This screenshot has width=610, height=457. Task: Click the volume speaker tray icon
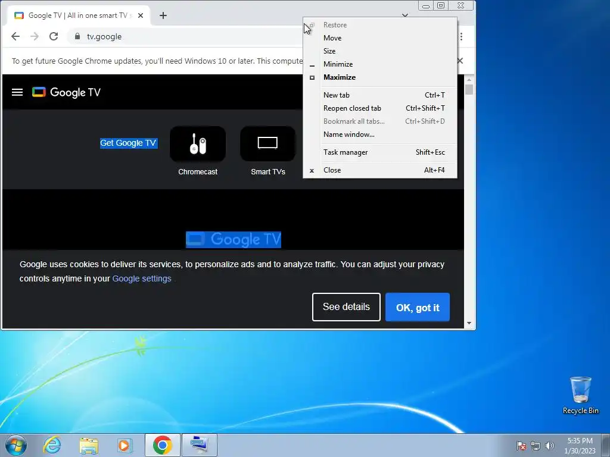tap(550, 446)
